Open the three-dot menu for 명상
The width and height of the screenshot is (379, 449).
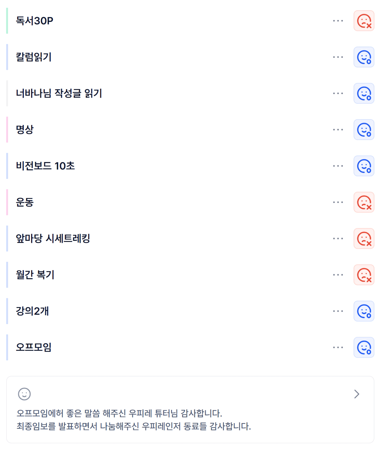point(338,130)
